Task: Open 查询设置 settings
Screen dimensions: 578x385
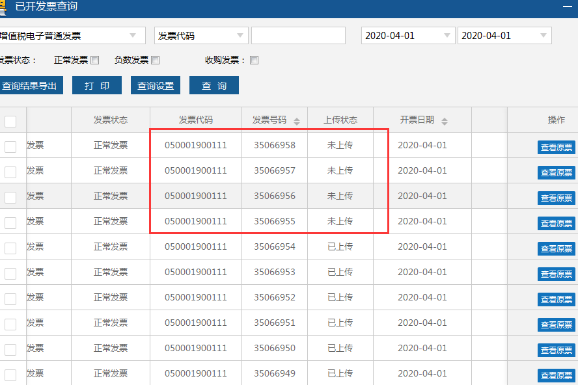Action: point(155,85)
